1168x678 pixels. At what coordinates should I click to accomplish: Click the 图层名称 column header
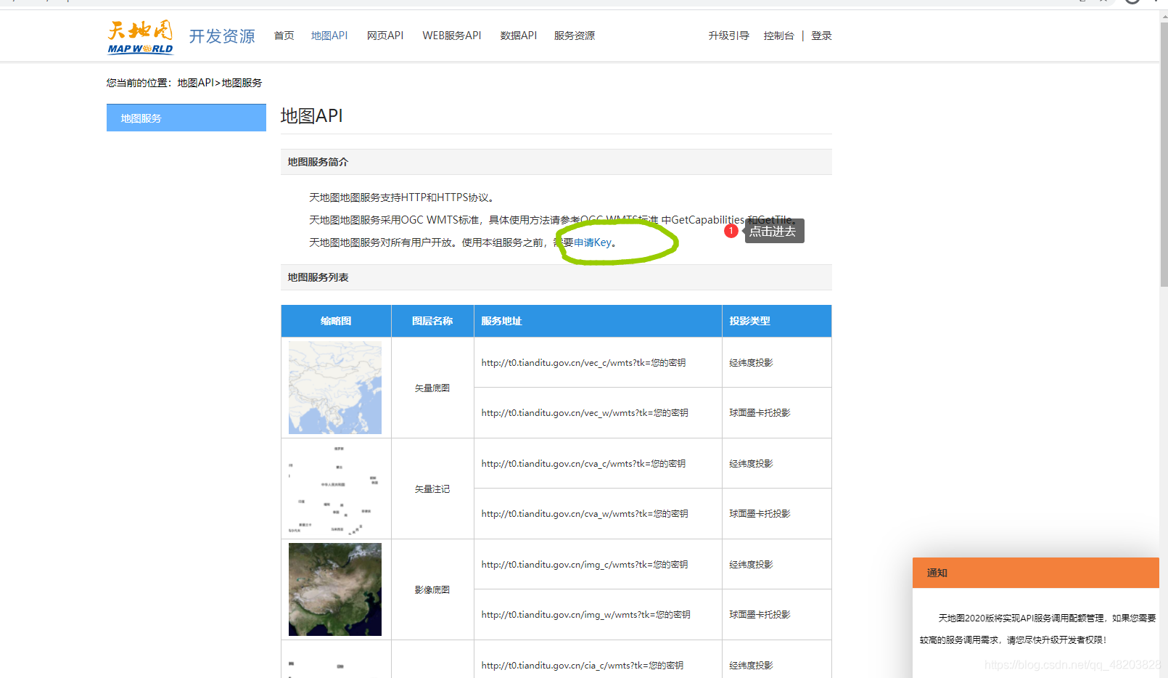432,321
